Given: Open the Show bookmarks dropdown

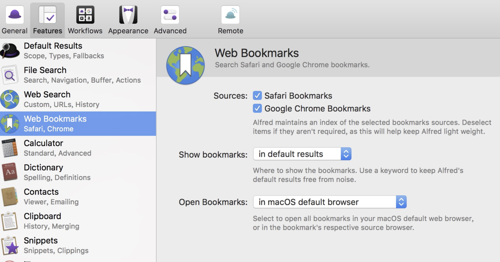Looking at the screenshot, I should (302, 154).
